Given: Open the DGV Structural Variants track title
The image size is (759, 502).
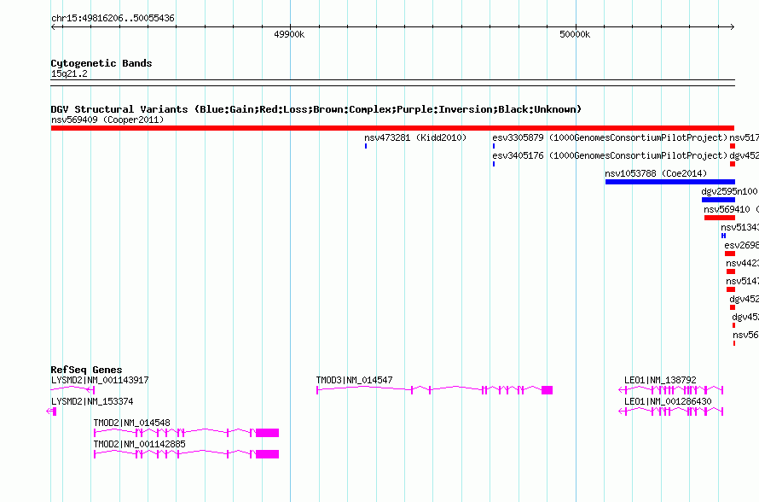Looking at the screenshot, I should click(x=316, y=109).
